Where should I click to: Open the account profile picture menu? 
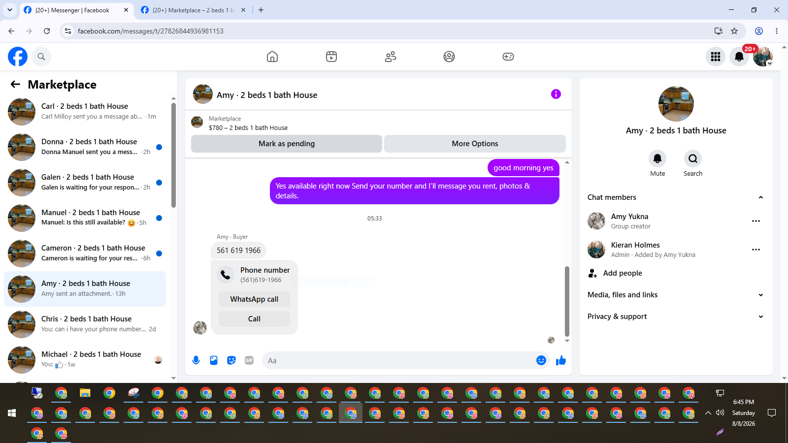763,57
